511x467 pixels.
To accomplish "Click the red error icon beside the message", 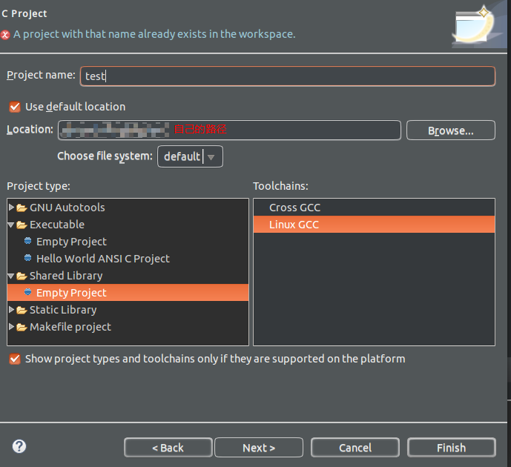I will tap(5, 35).
